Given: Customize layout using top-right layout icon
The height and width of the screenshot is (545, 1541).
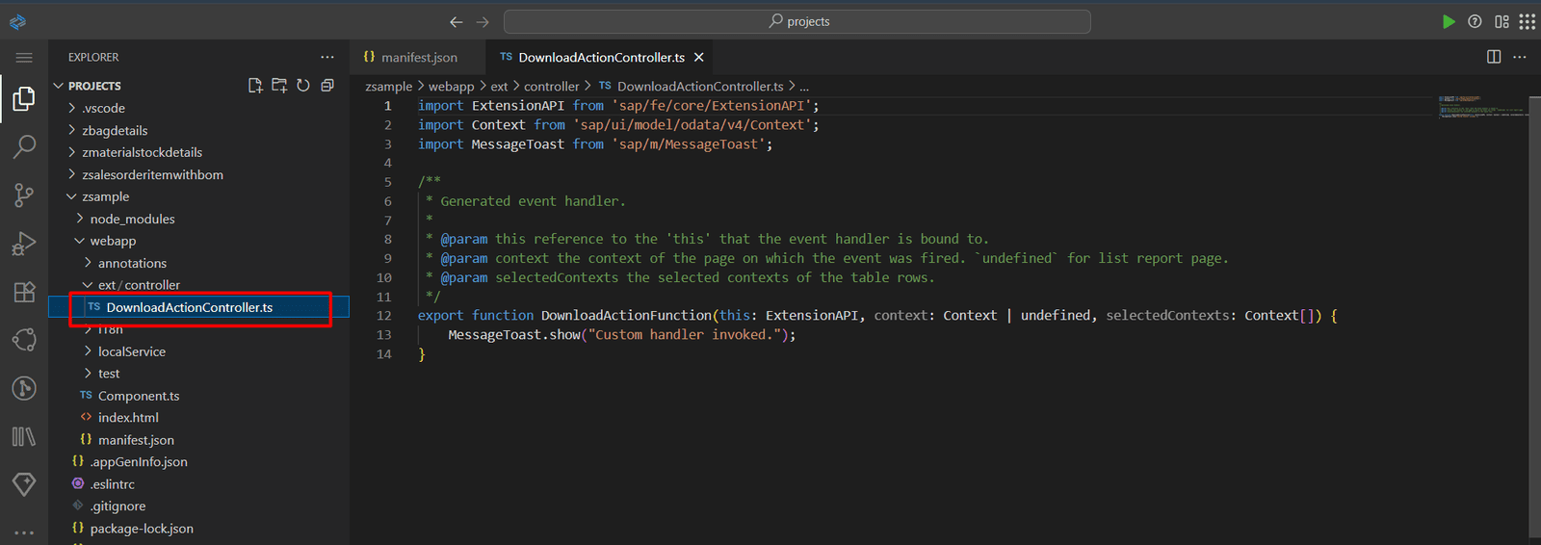Looking at the screenshot, I should 1502,21.
